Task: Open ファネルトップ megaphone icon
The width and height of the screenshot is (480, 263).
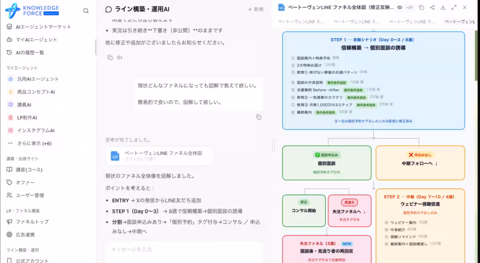Action: pyautogui.click(x=10, y=221)
